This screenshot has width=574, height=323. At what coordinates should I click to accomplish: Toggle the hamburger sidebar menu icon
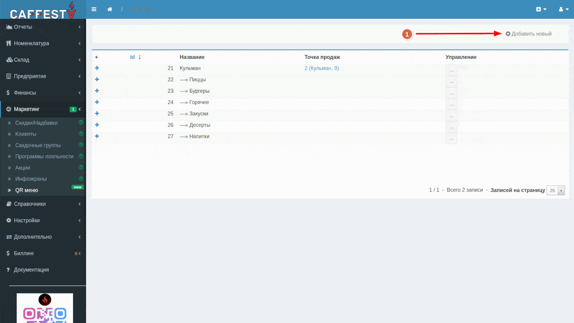94,9
